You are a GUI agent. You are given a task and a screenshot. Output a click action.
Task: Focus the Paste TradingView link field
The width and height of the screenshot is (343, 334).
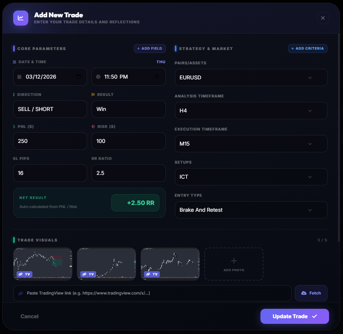(x=152, y=293)
